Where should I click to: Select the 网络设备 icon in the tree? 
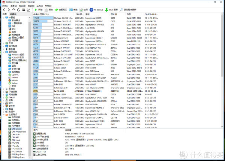7,94
